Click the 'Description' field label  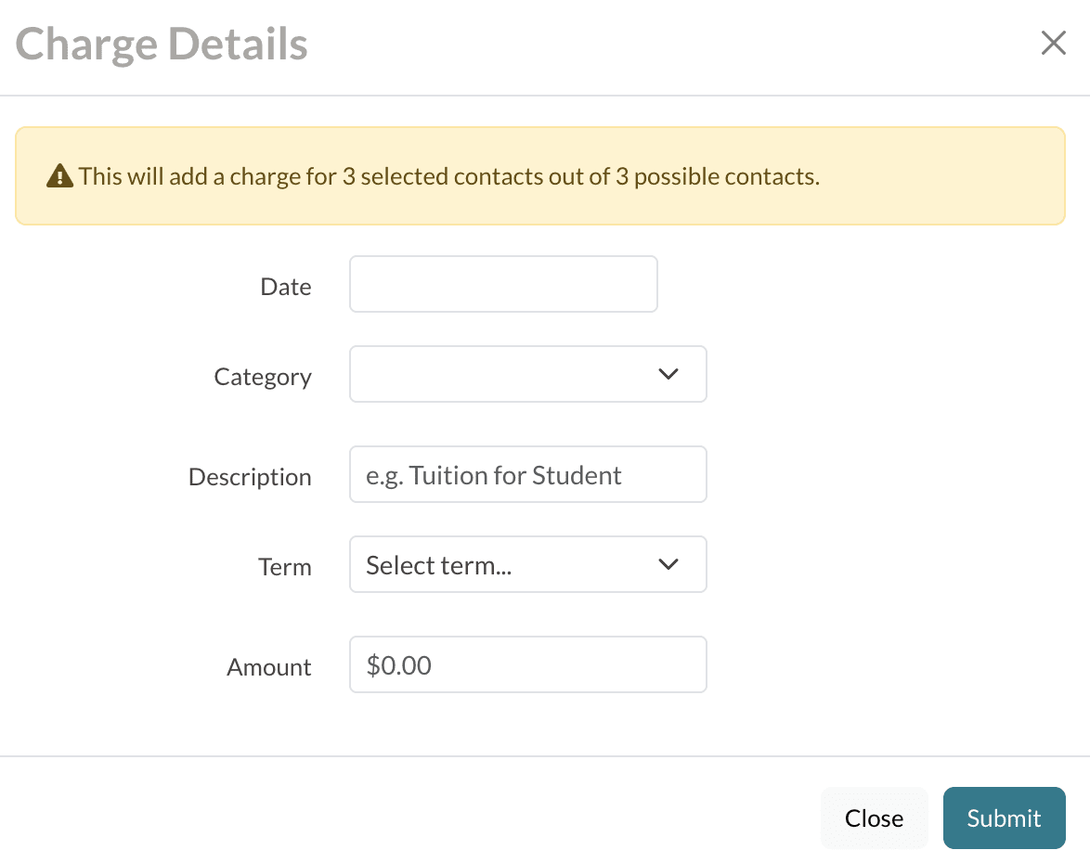click(250, 477)
